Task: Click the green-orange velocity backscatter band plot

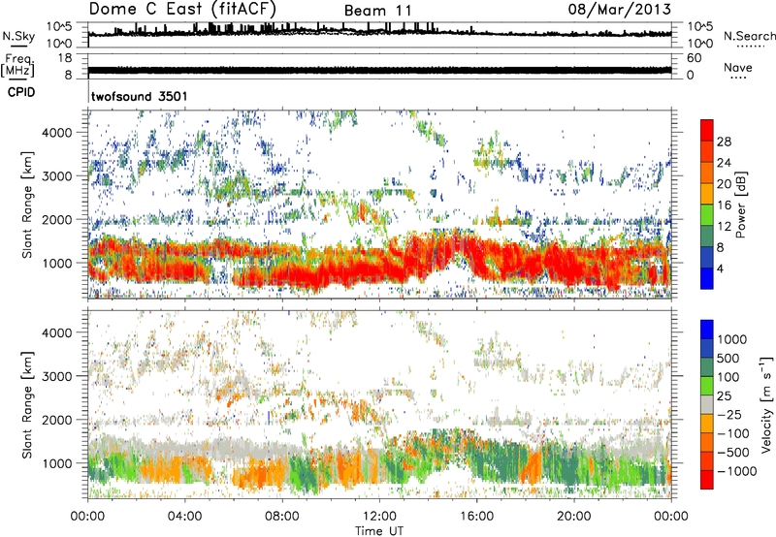Action: pyautogui.click(x=379, y=464)
